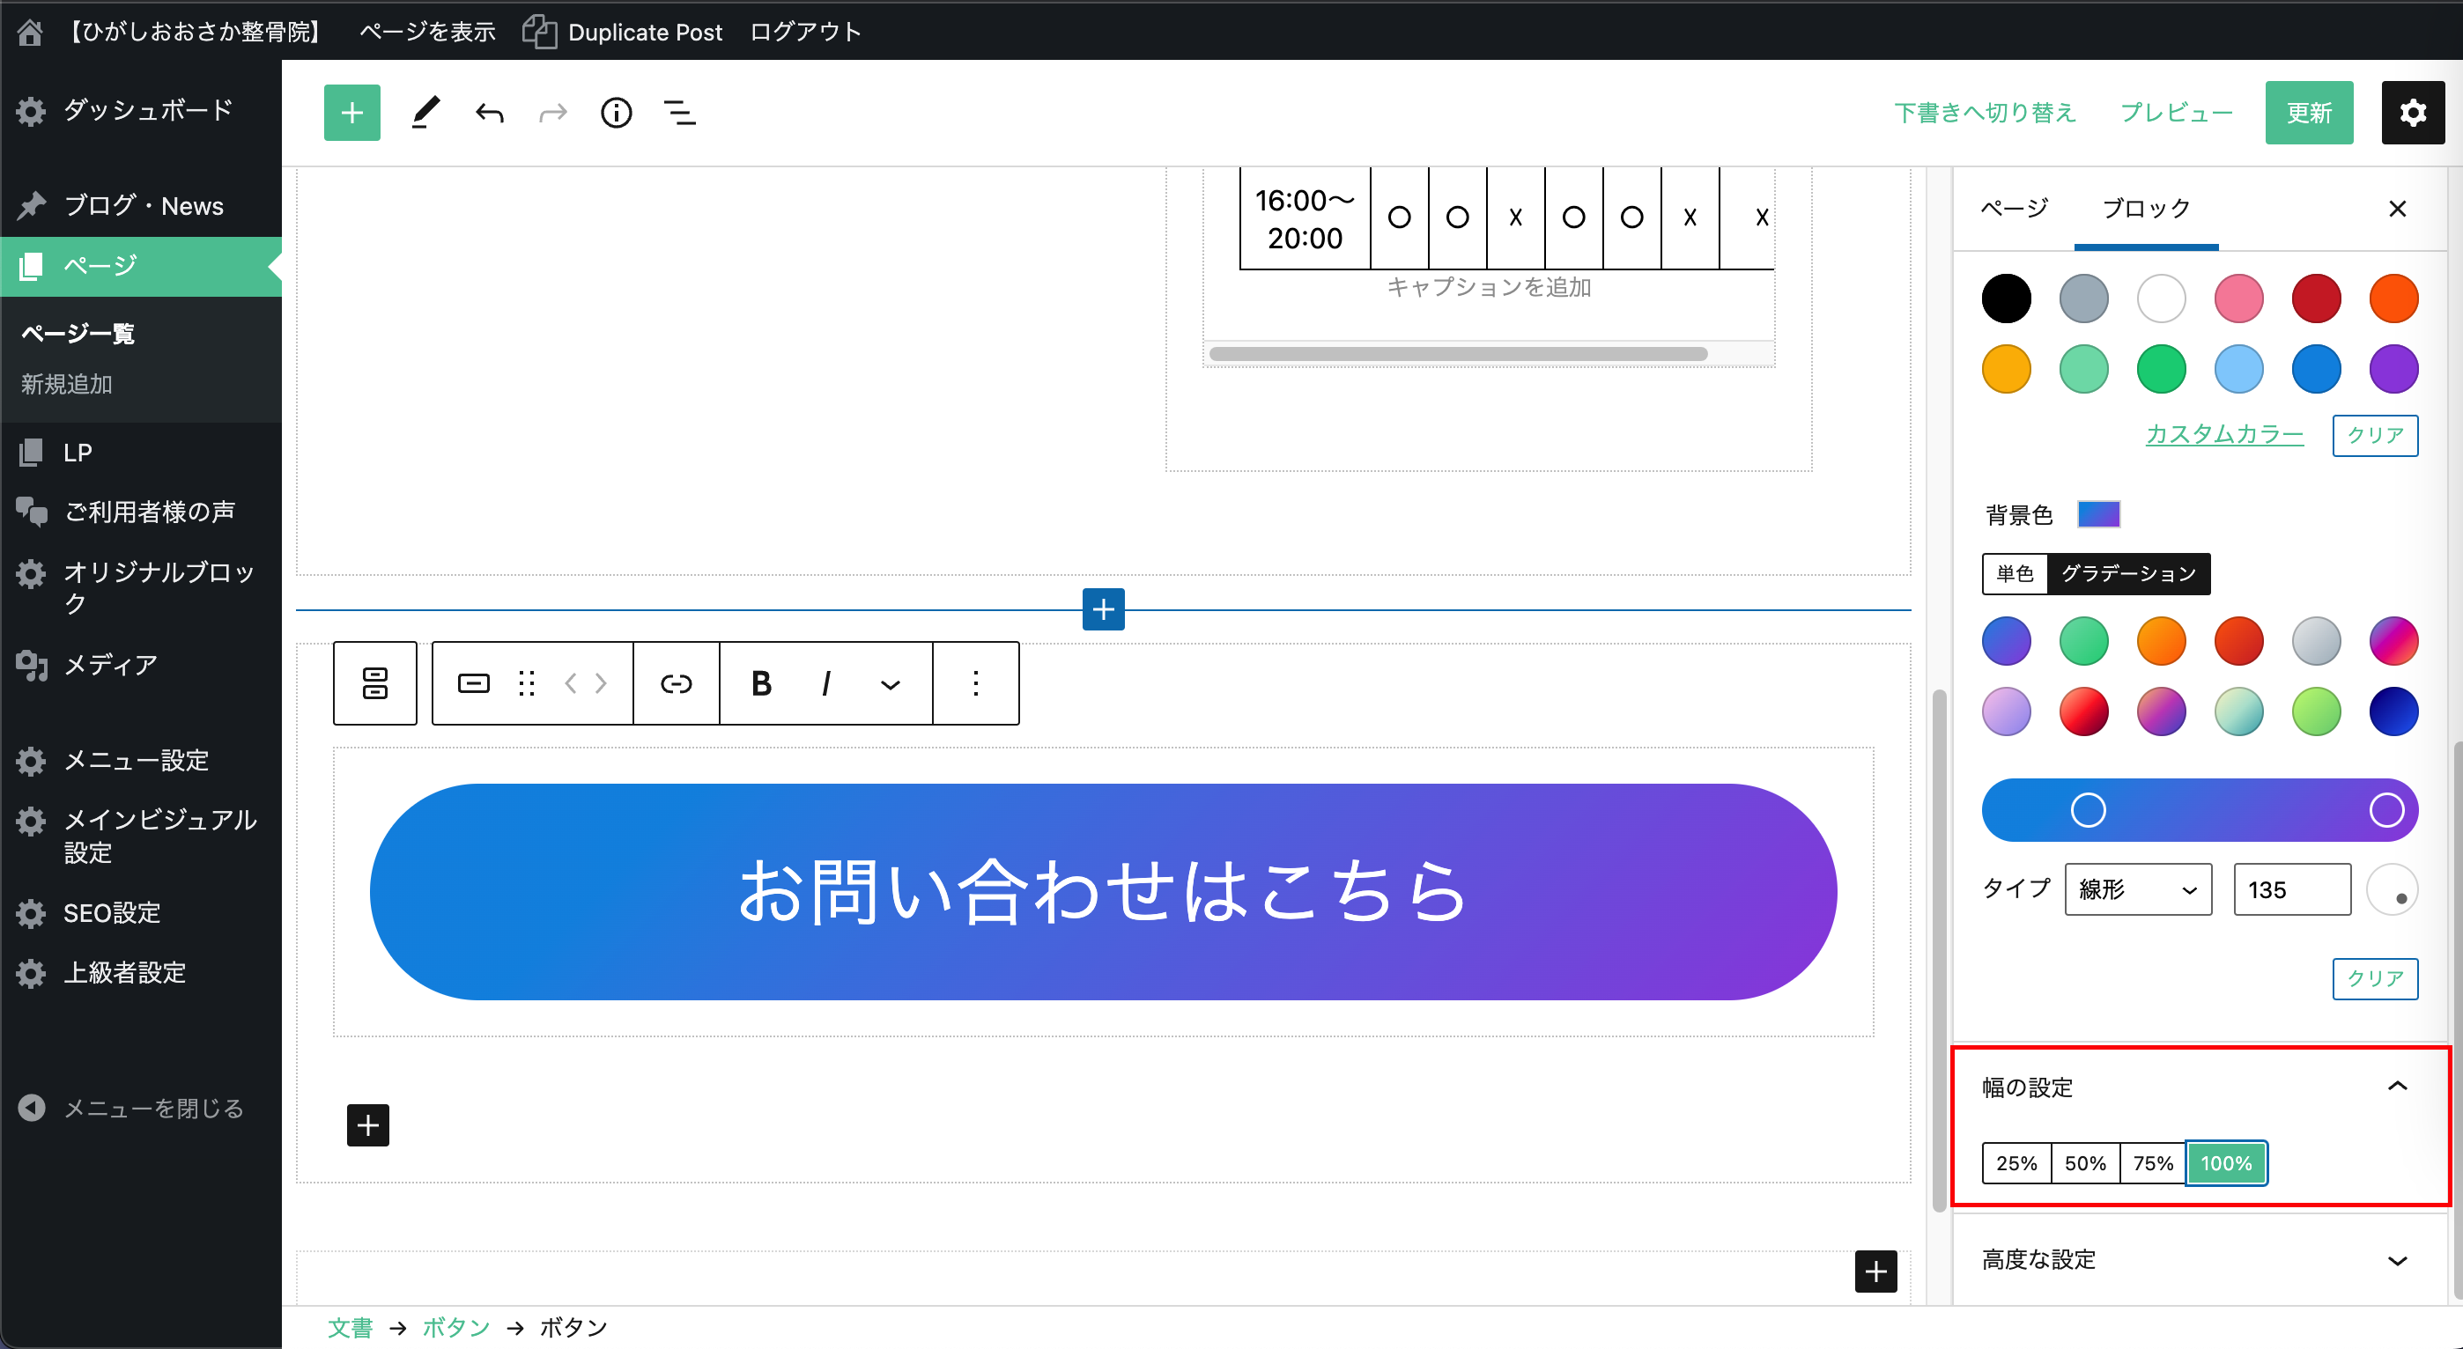Set button width to 50%
Image resolution: width=2463 pixels, height=1349 pixels.
(x=2084, y=1163)
